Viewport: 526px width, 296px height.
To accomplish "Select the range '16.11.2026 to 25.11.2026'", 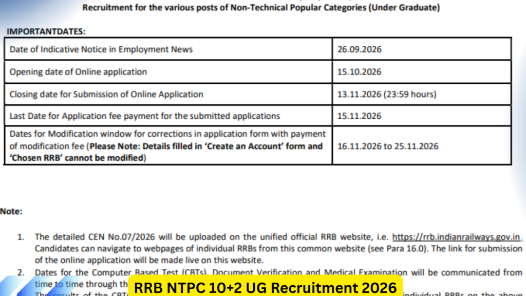I will (x=388, y=146).
